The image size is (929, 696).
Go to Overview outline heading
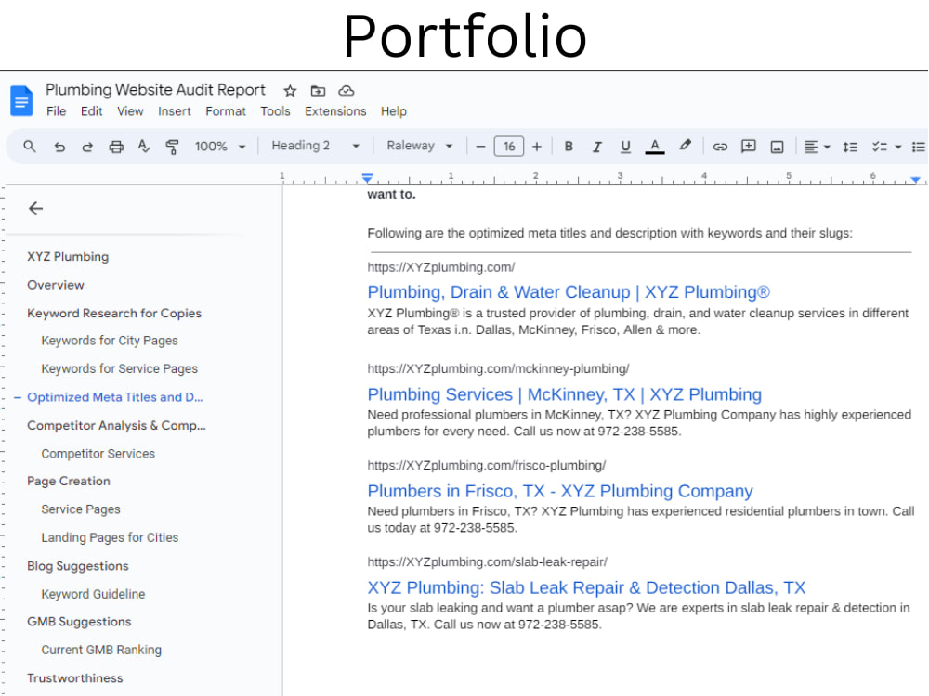56,285
